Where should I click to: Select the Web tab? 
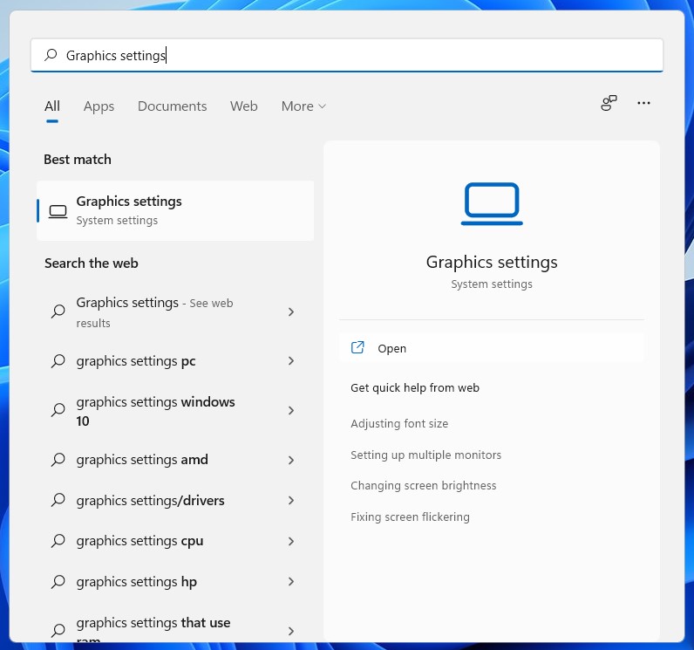243,106
